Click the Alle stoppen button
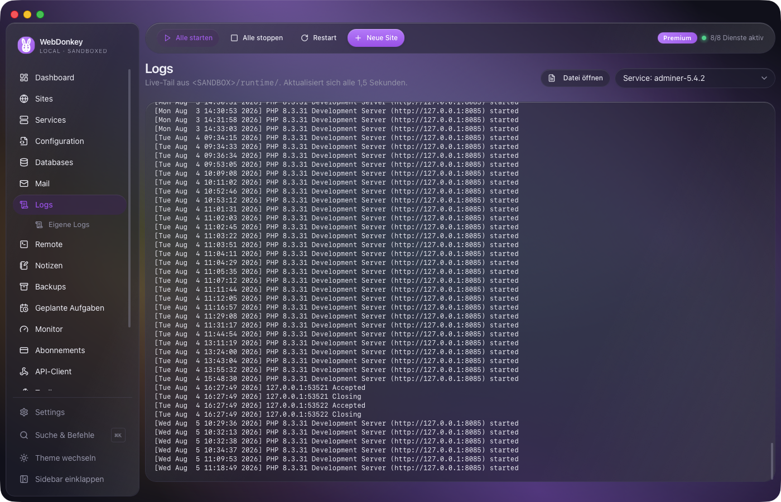 (x=257, y=38)
